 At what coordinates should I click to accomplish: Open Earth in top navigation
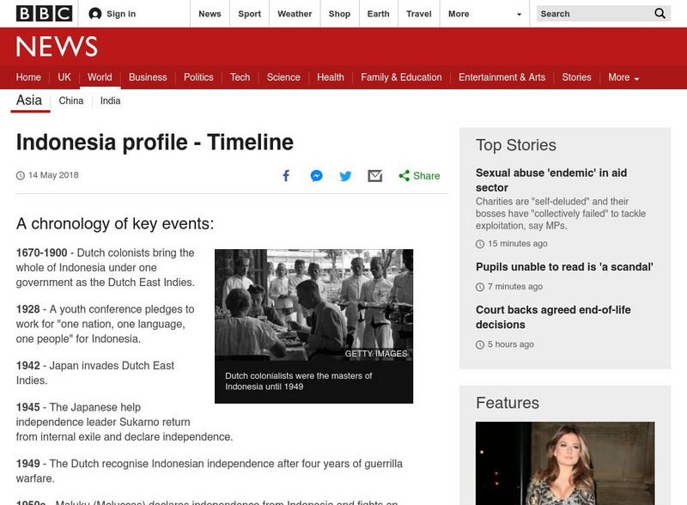point(378,14)
